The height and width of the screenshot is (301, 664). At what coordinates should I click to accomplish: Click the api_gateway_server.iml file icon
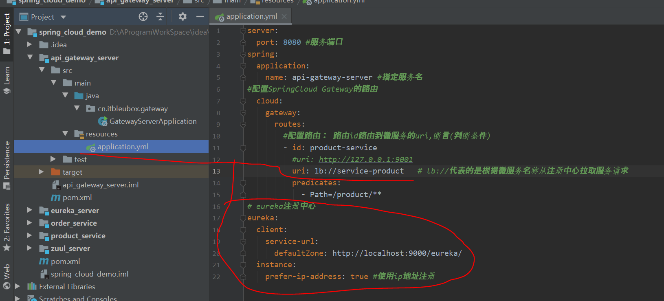point(56,185)
